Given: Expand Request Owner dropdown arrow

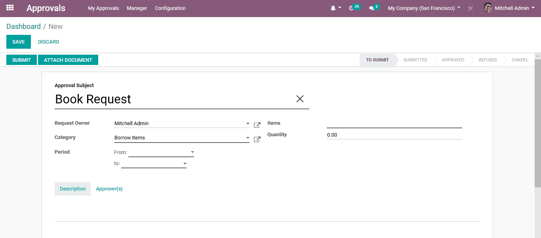Looking at the screenshot, I should (248, 124).
